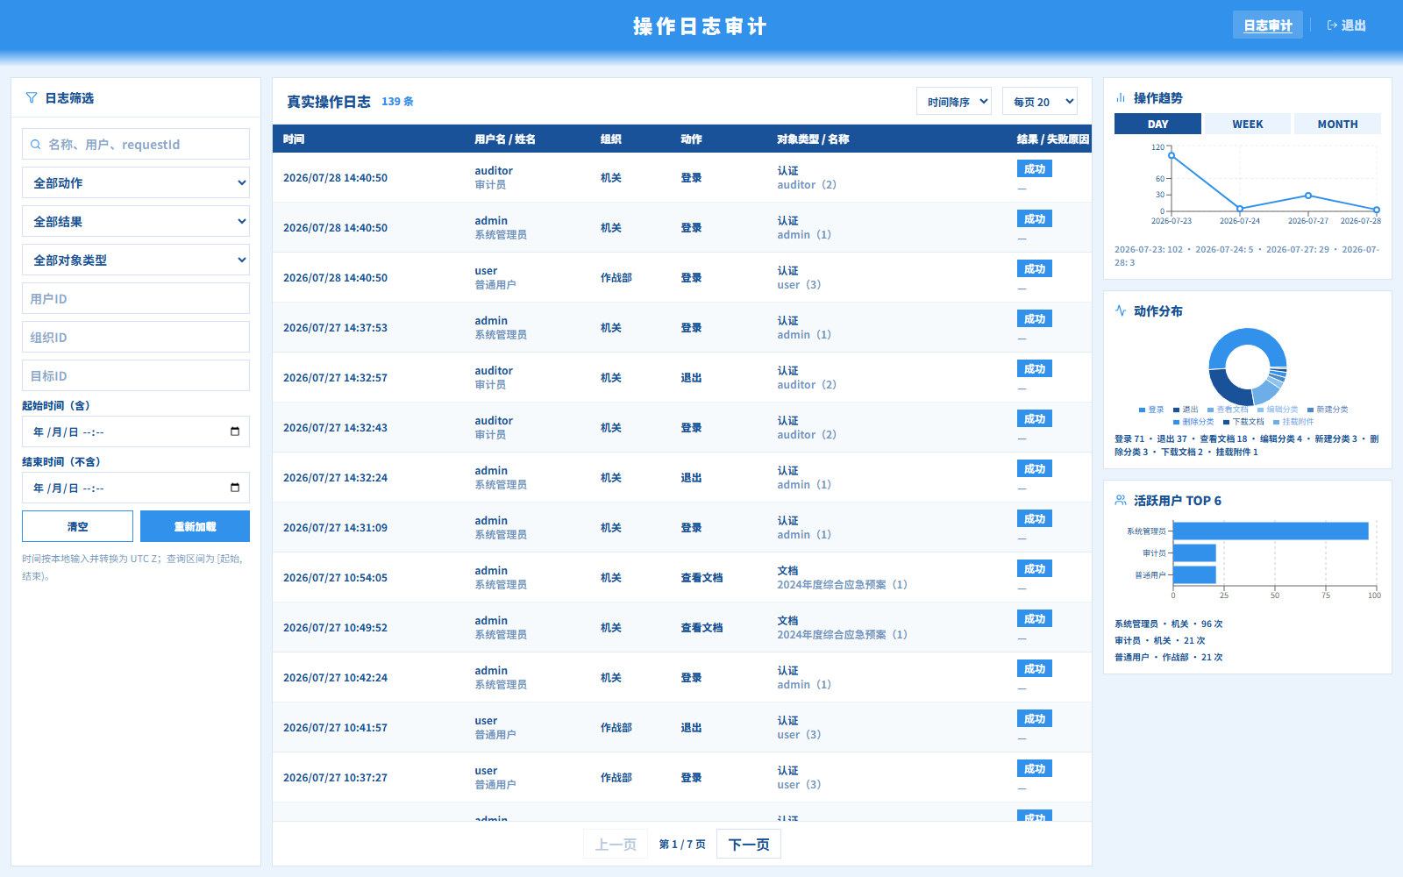Click the bar-chart icon beside 操作趋势
The width and height of the screenshot is (1403, 877).
pyautogui.click(x=1121, y=98)
